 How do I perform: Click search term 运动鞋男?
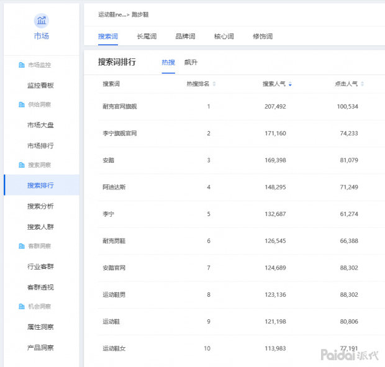click(114, 295)
